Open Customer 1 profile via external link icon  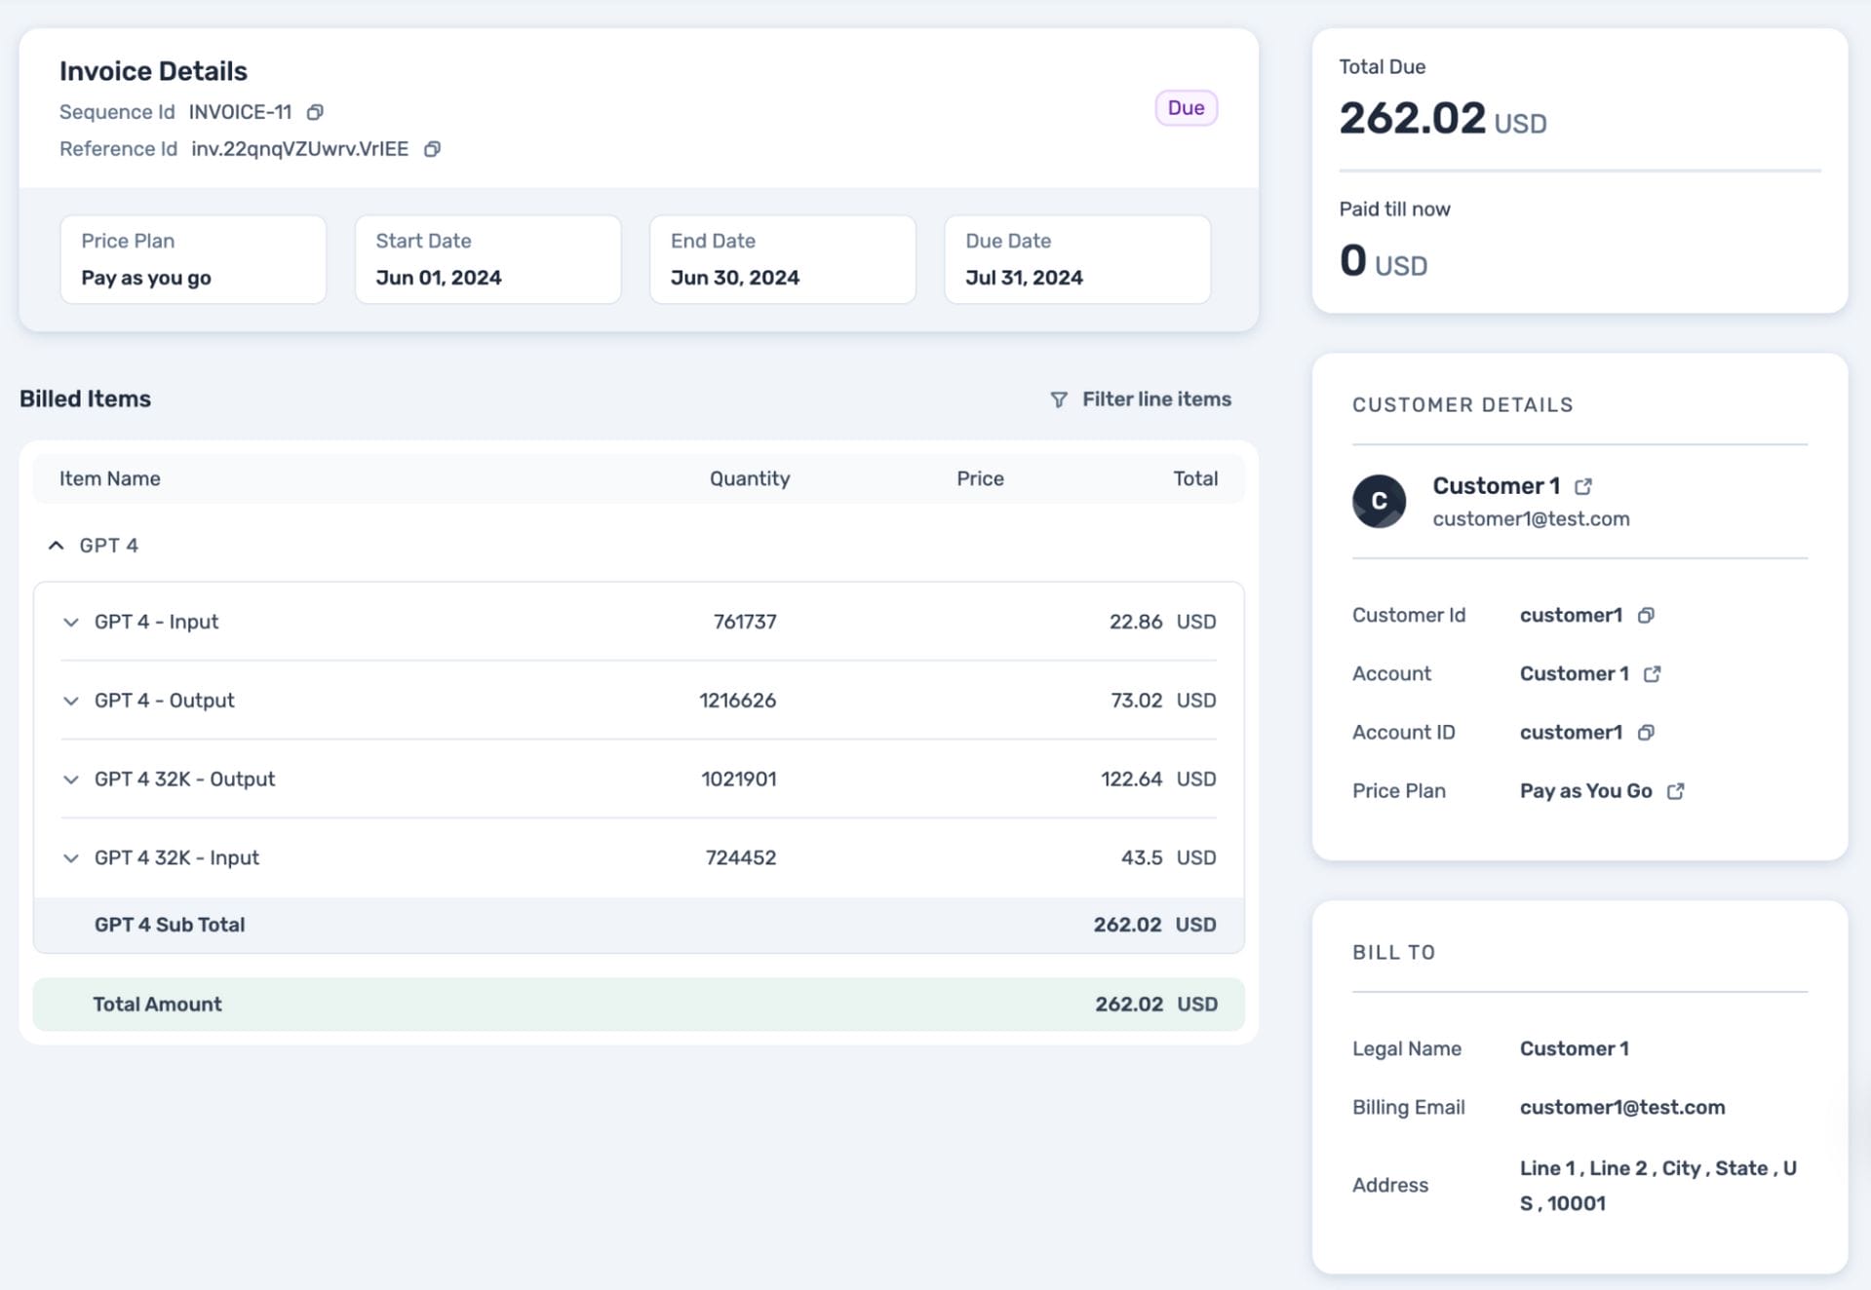coord(1583,486)
